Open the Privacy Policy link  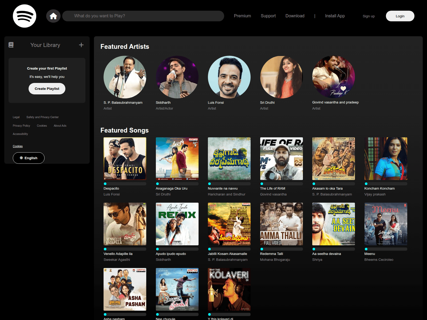[21, 126]
